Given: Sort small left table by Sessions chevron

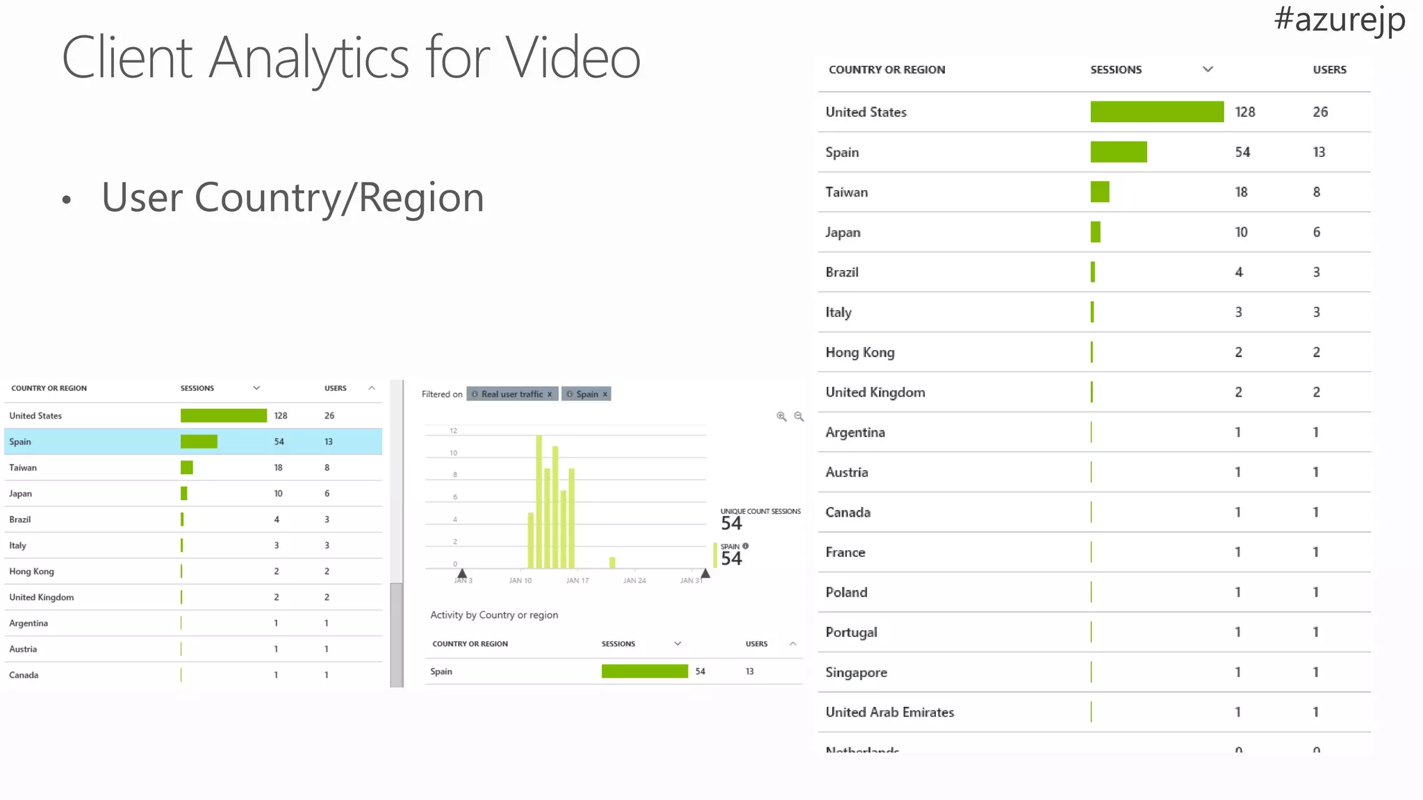Looking at the screenshot, I should coord(256,388).
